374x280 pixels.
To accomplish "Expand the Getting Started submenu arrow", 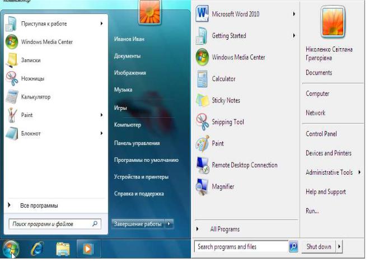I will (x=294, y=35).
